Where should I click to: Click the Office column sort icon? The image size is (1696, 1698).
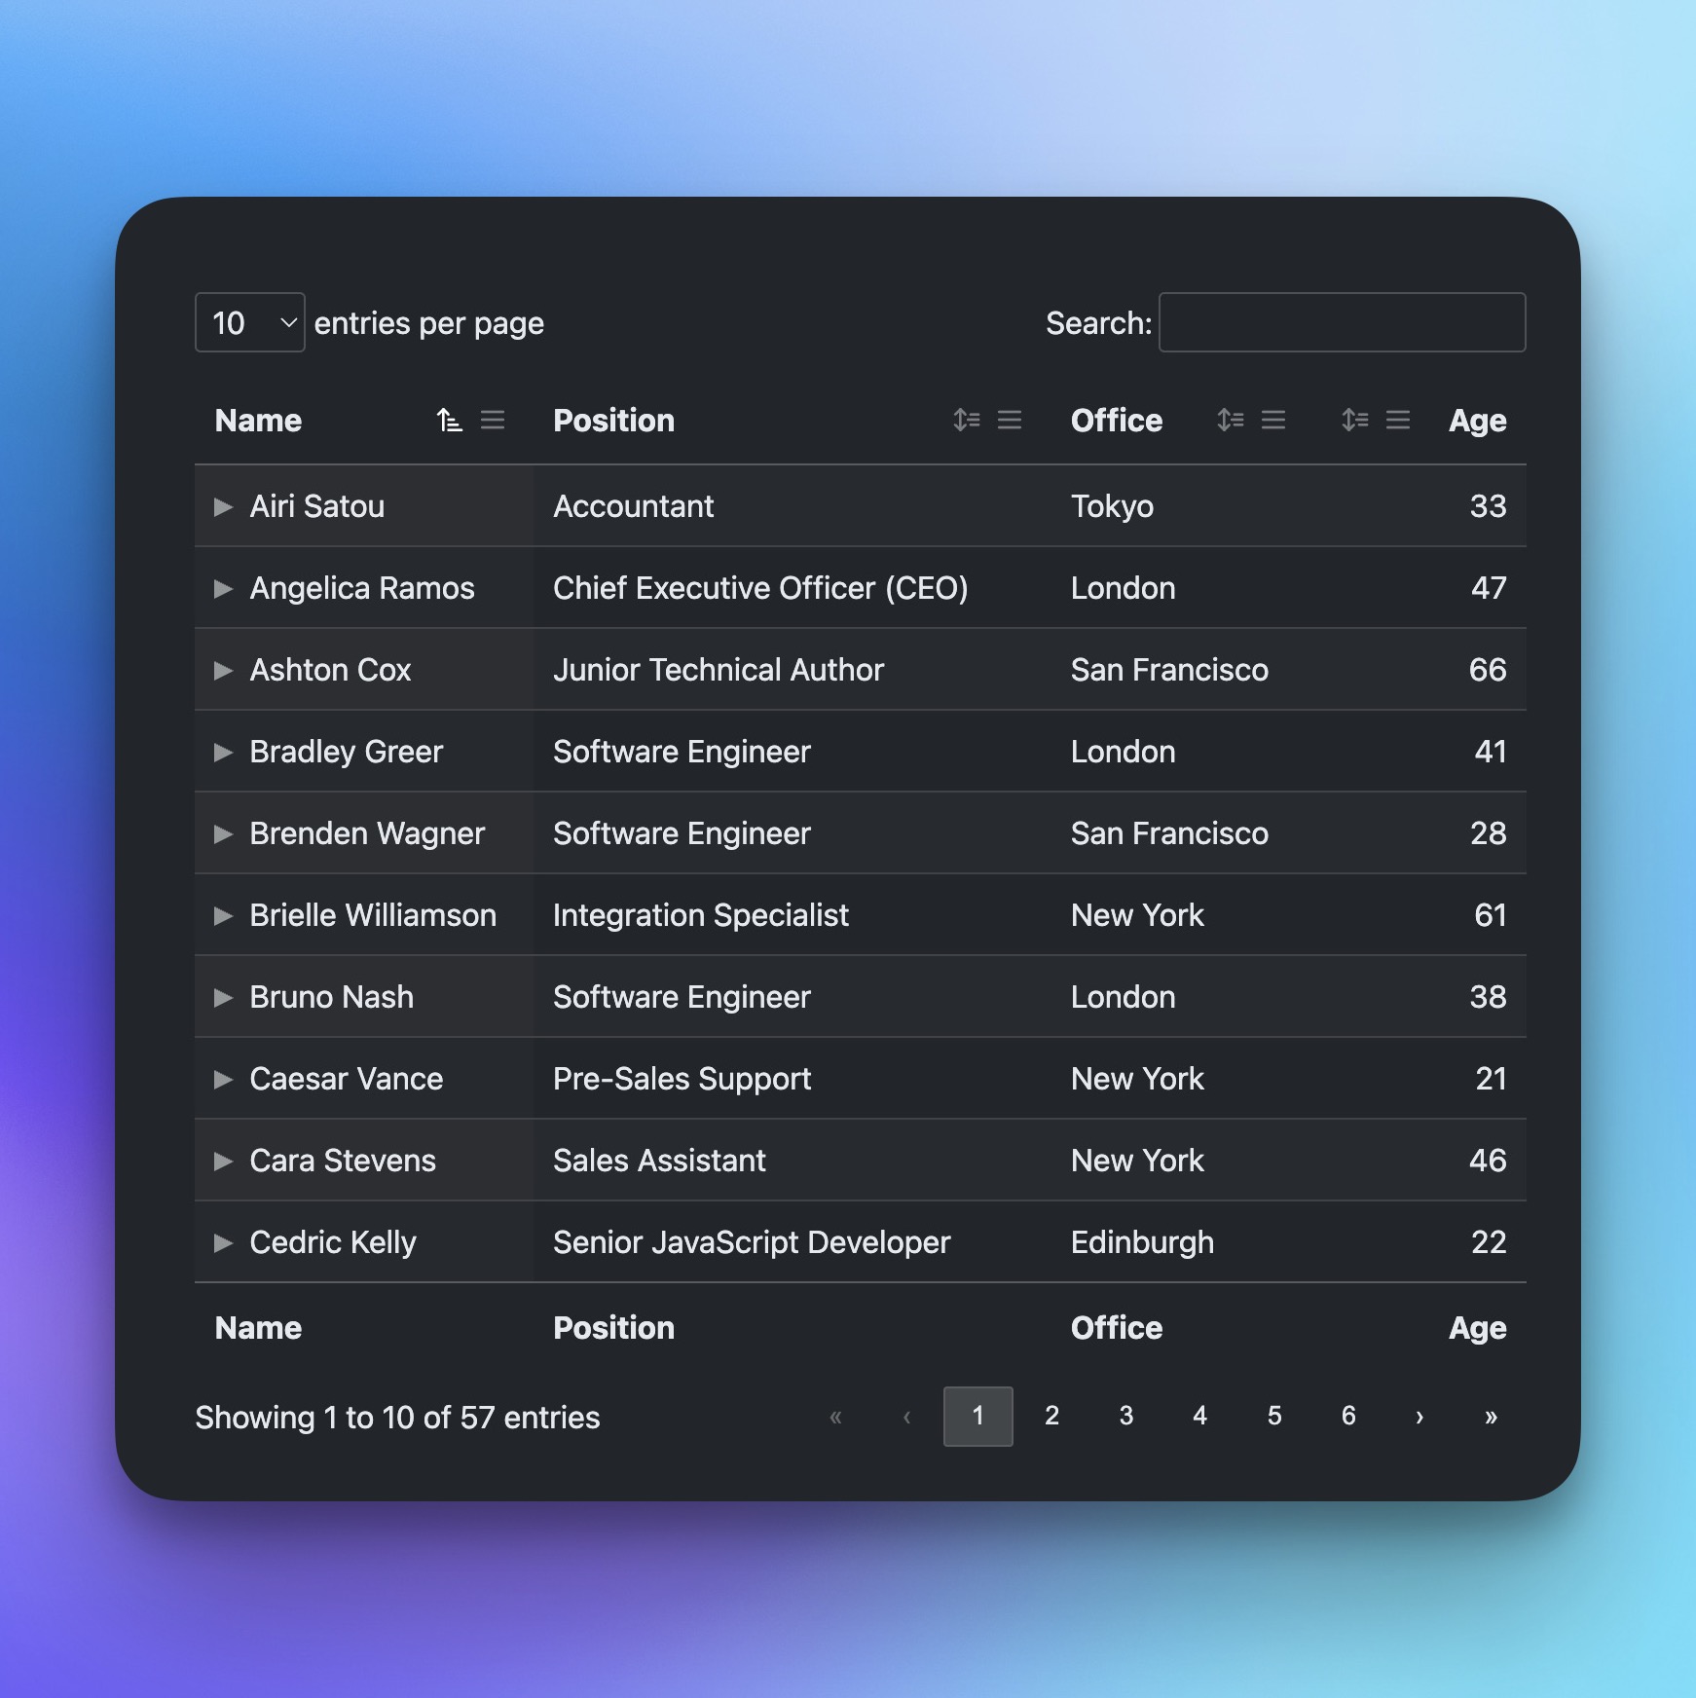pos(1230,420)
